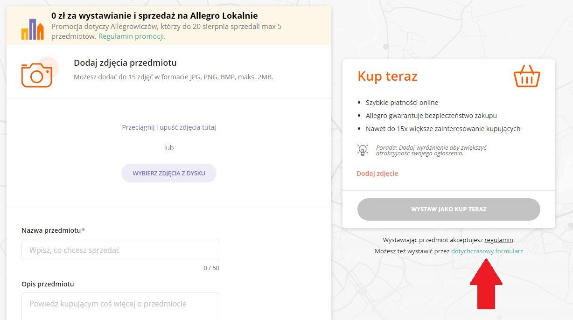Click into the Opis przedmiotu text area

click(x=120, y=306)
